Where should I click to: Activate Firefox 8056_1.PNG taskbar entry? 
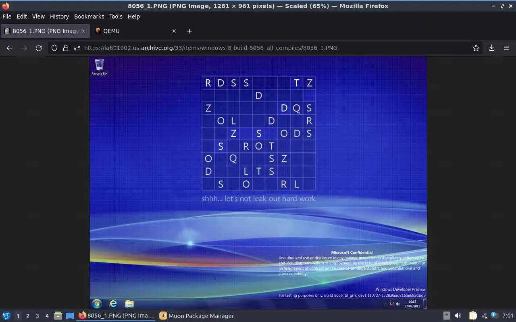tap(116, 316)
